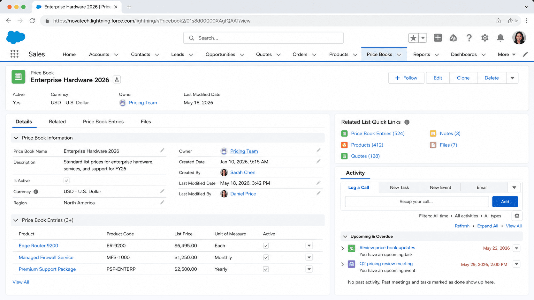Switch to the Files tab
The height and width of the screenshot is (300, 534).
pos(146,121)
